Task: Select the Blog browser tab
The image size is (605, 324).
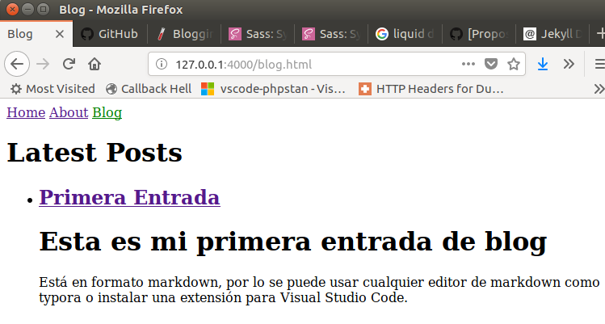Action: [36, 34]
